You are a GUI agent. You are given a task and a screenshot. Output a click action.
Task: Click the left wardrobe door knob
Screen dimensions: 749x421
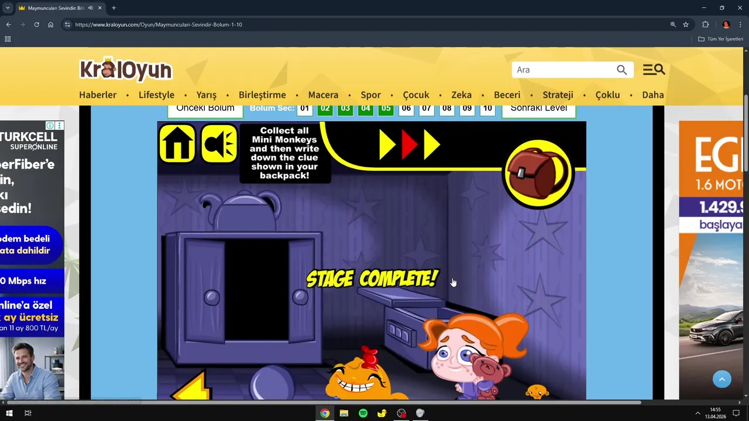212,298
